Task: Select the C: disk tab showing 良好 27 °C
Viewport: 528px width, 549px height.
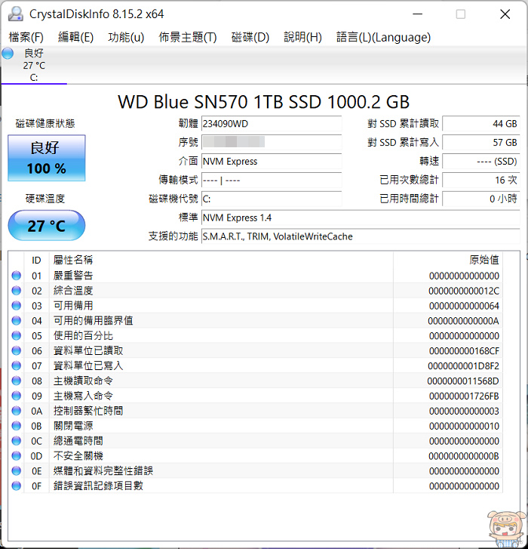Action: [x=34, y=65]
